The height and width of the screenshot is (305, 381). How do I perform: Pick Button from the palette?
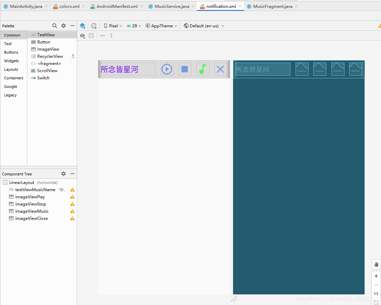coord(52,42)
